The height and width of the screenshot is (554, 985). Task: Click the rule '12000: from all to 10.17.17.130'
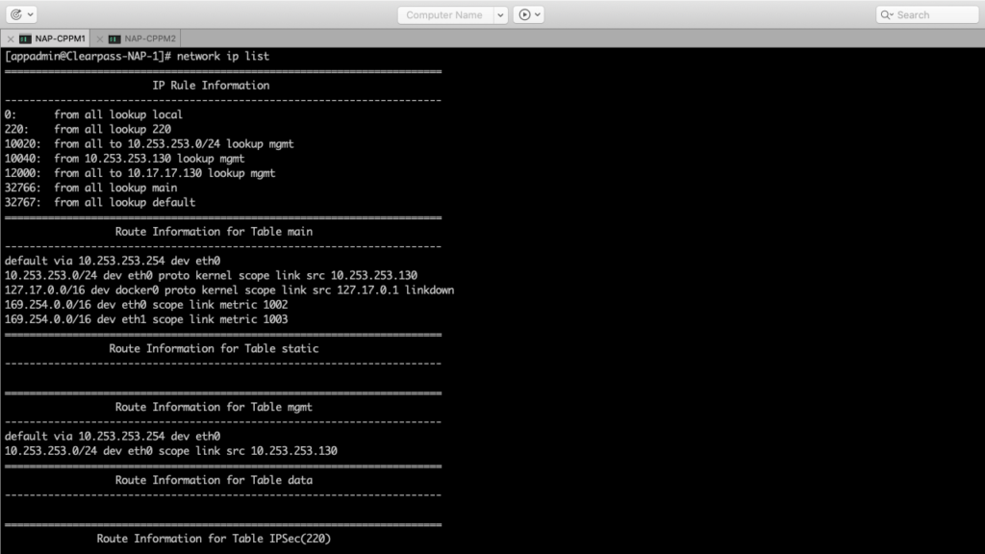point(139,173)
